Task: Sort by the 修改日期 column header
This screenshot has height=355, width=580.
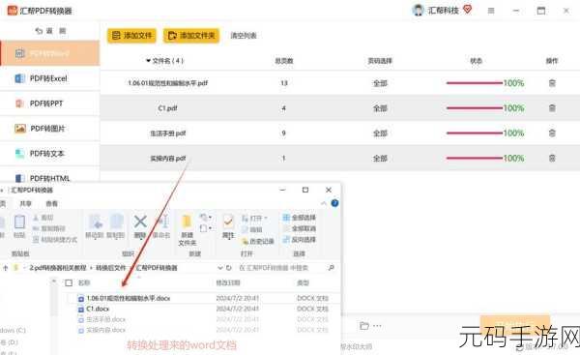Action: tap(228, 282)
